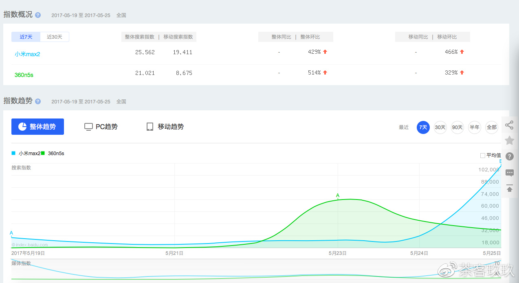Open the 小米max2 keyword link
Image resolution: width=519 pixels, height=283 pixels.
point(27,54)
